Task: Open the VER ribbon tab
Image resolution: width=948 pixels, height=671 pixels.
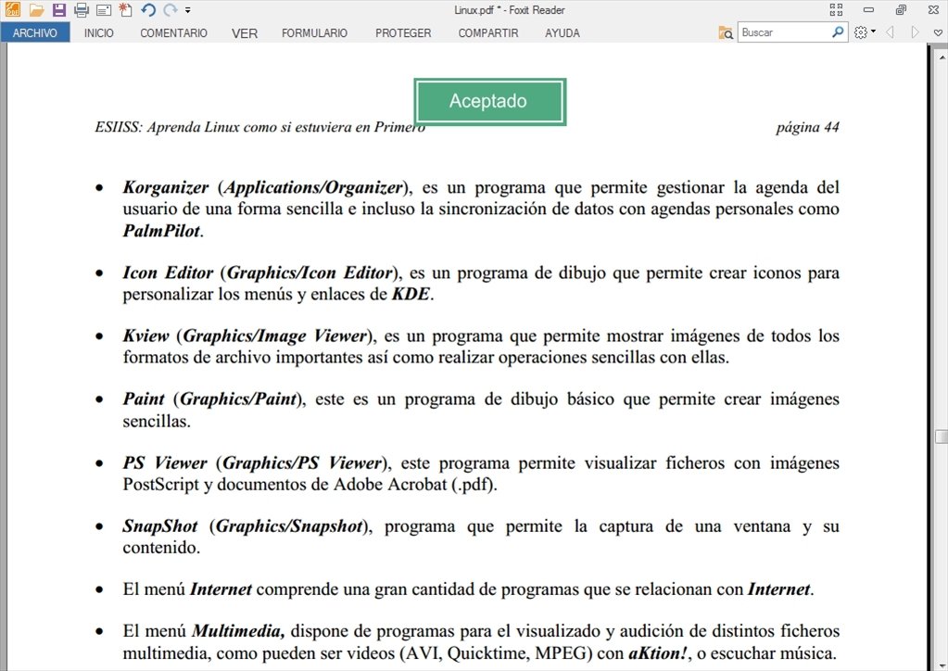Action: (x=245, y=33)
